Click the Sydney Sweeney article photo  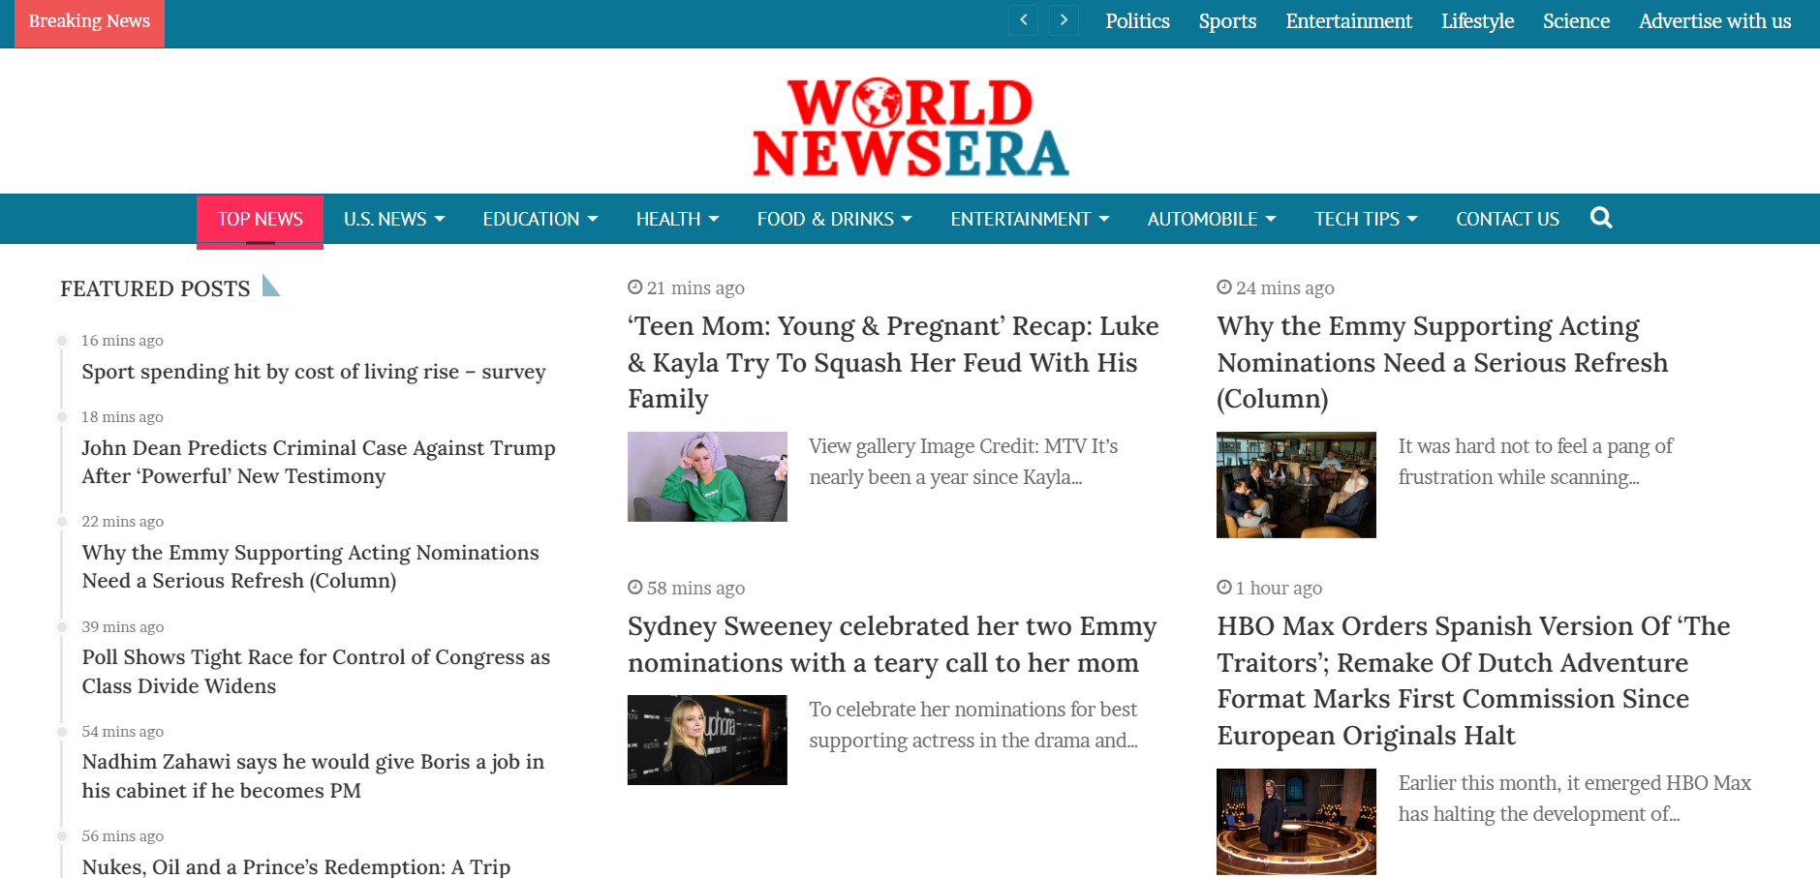point(707,740)
